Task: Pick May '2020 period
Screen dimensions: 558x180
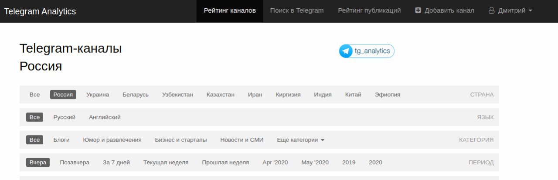Action: [315, 163]
